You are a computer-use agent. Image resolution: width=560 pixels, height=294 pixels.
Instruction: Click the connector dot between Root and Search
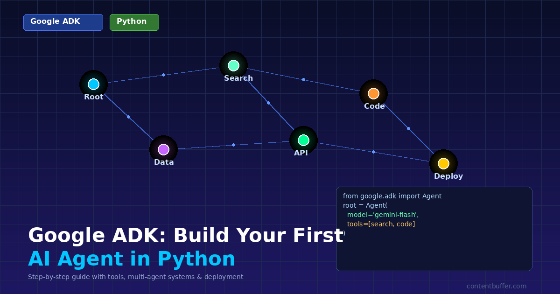pyautogui.click(x=163, y=74)
